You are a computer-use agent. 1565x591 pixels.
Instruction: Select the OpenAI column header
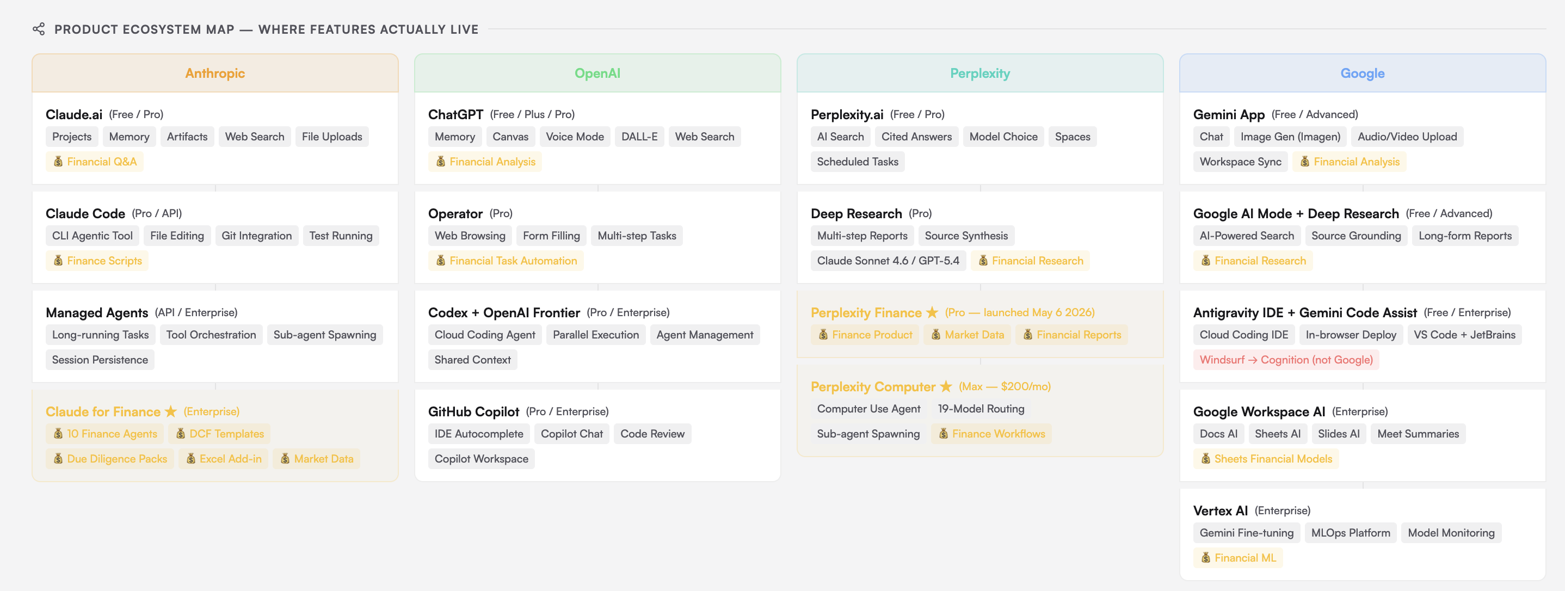(598, 73)
